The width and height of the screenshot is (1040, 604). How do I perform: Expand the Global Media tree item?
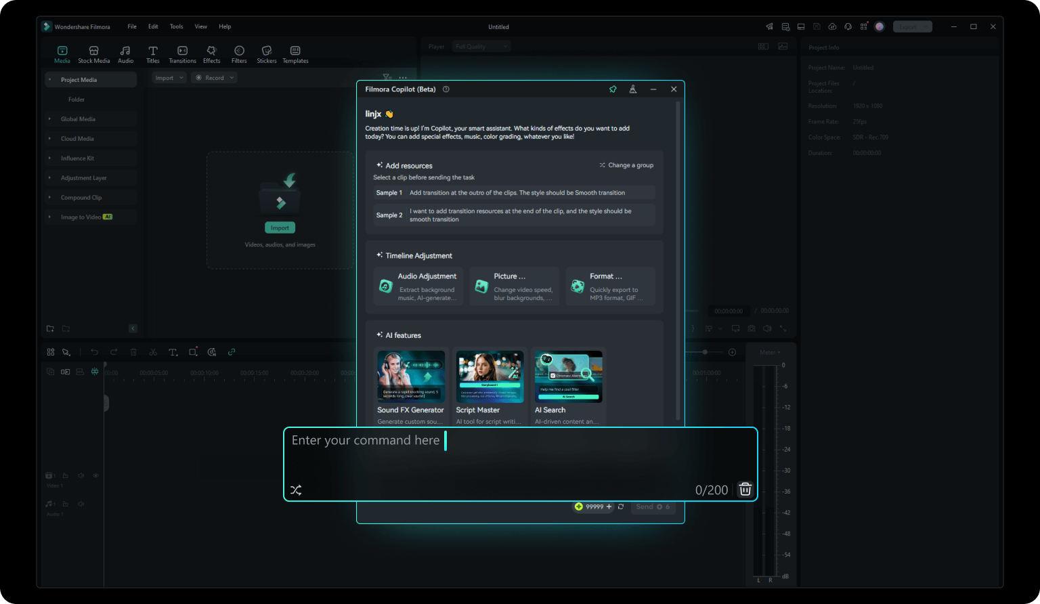coord(91,119)
